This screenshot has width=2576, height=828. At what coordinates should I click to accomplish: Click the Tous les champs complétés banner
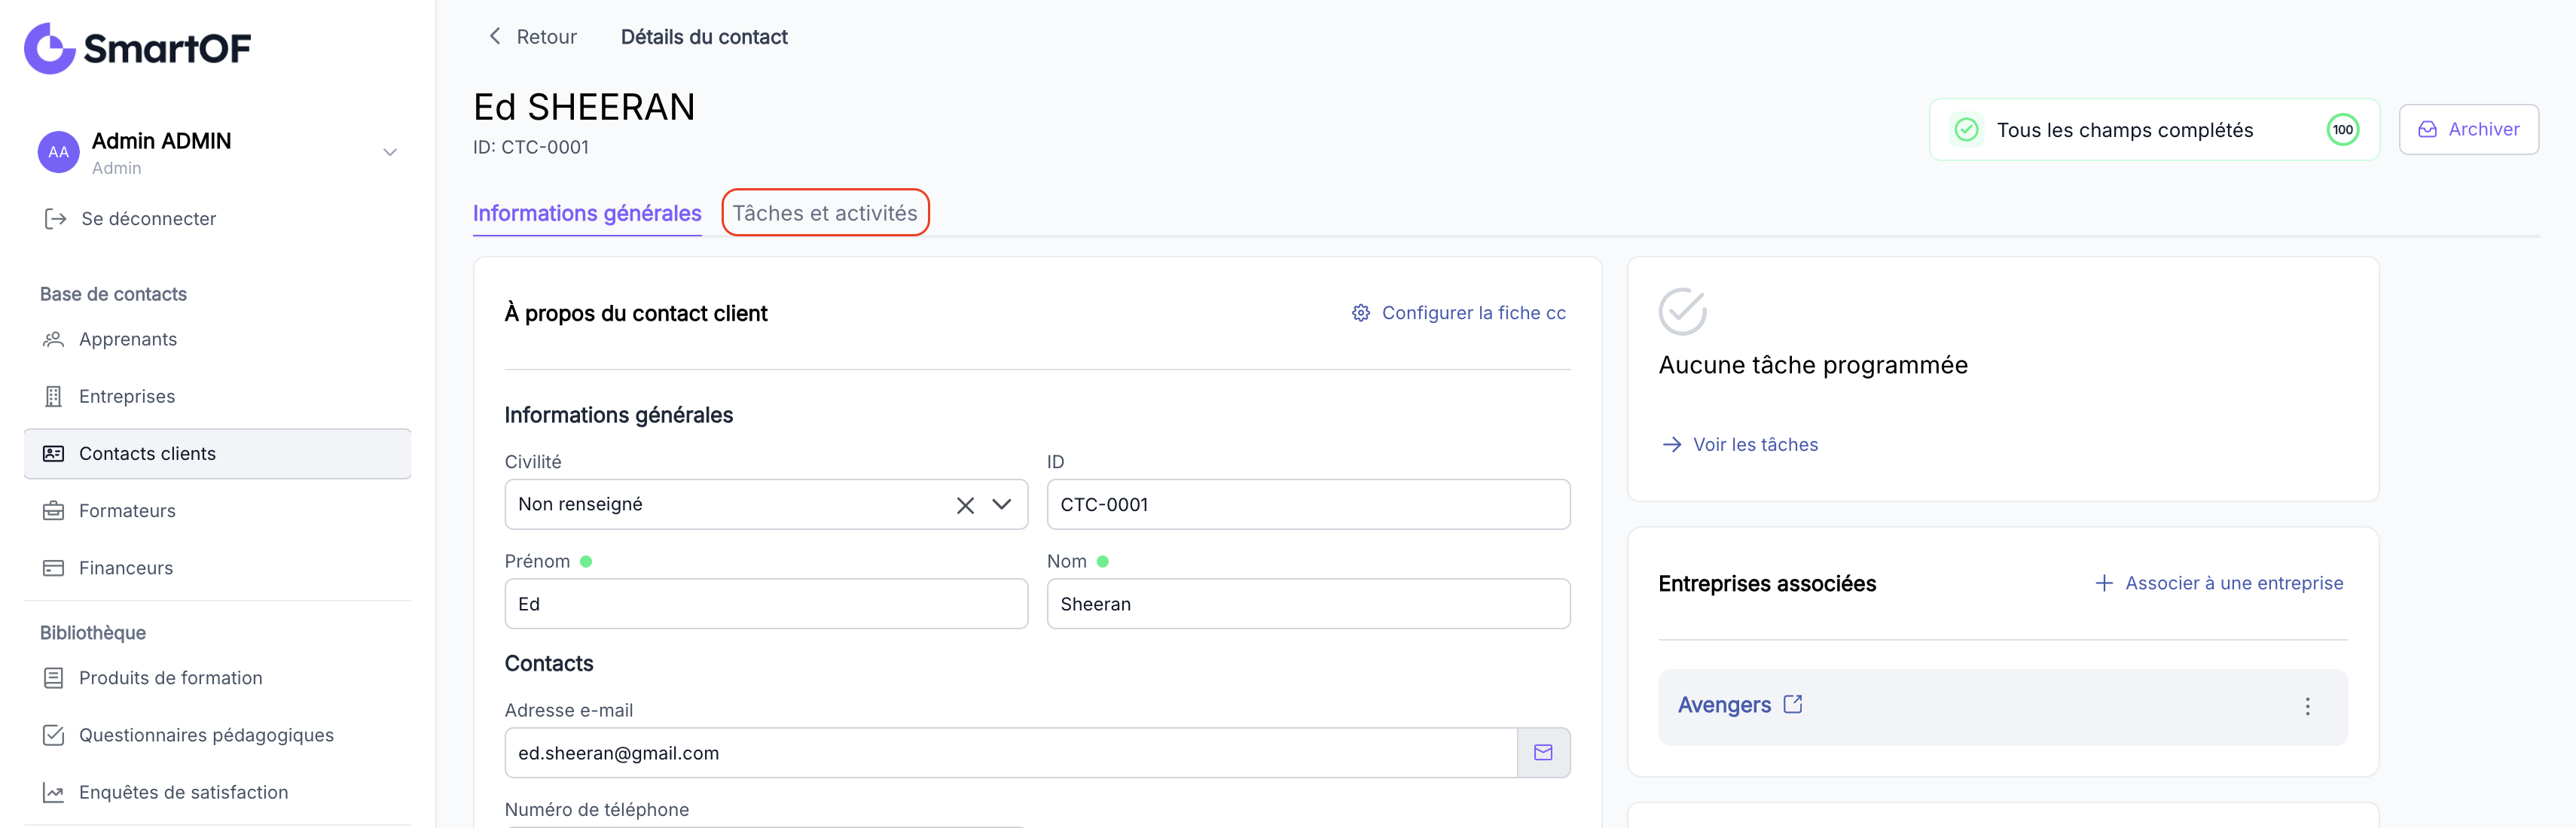[x=2154, y=129]
